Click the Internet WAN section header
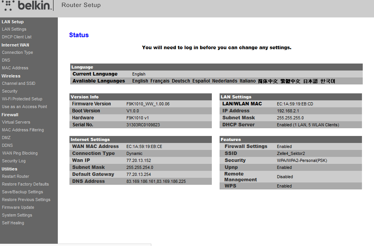This screenshot has height=246, width=374. pos(15,45)
